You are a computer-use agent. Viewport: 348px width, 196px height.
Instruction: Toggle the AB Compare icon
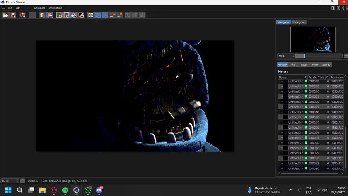90,15
